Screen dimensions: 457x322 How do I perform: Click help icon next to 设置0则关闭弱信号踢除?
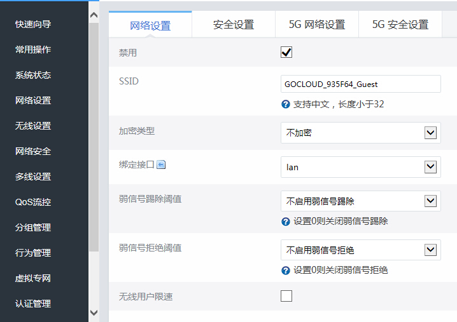(286, 222)
